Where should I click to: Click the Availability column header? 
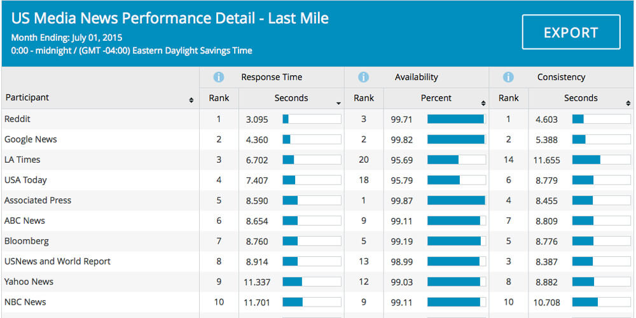417,77
